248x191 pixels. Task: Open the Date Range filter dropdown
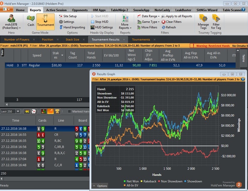click(148, 16)
